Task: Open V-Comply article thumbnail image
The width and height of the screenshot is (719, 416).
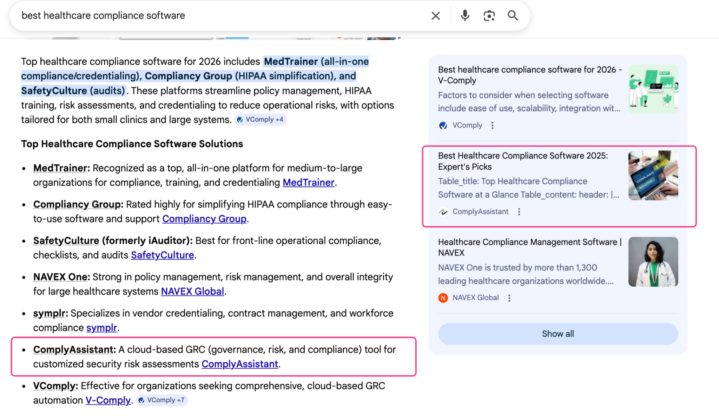Action: (653, 89)
